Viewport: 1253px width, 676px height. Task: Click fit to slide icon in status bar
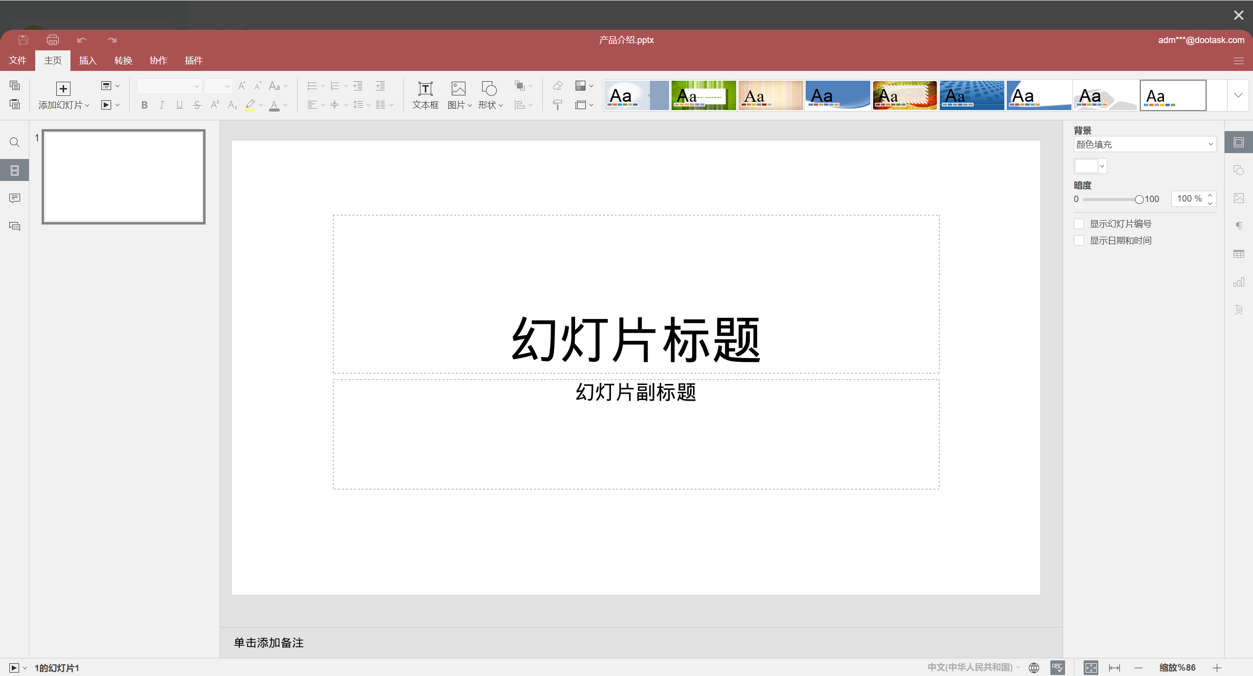pyautogui.click(x=1091, y=668)
